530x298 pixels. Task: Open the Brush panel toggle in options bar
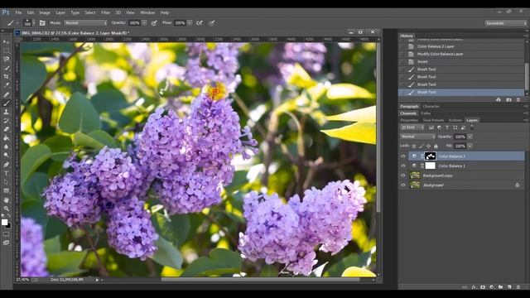42,23
